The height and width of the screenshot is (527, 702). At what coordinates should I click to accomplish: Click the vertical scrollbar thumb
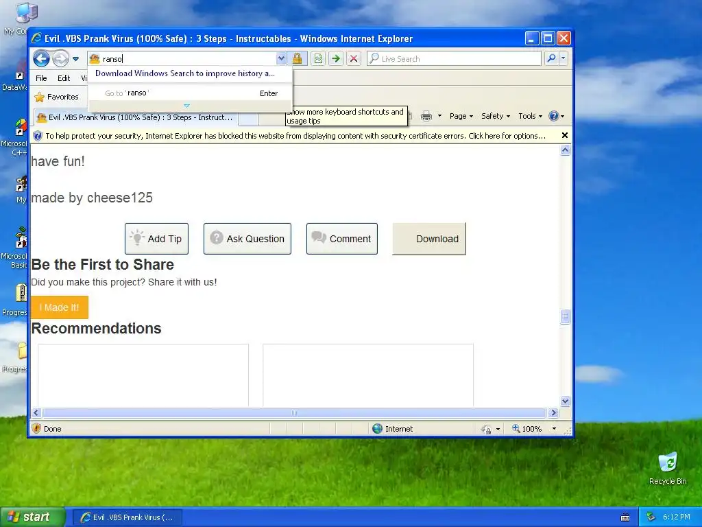click(565, 317)
